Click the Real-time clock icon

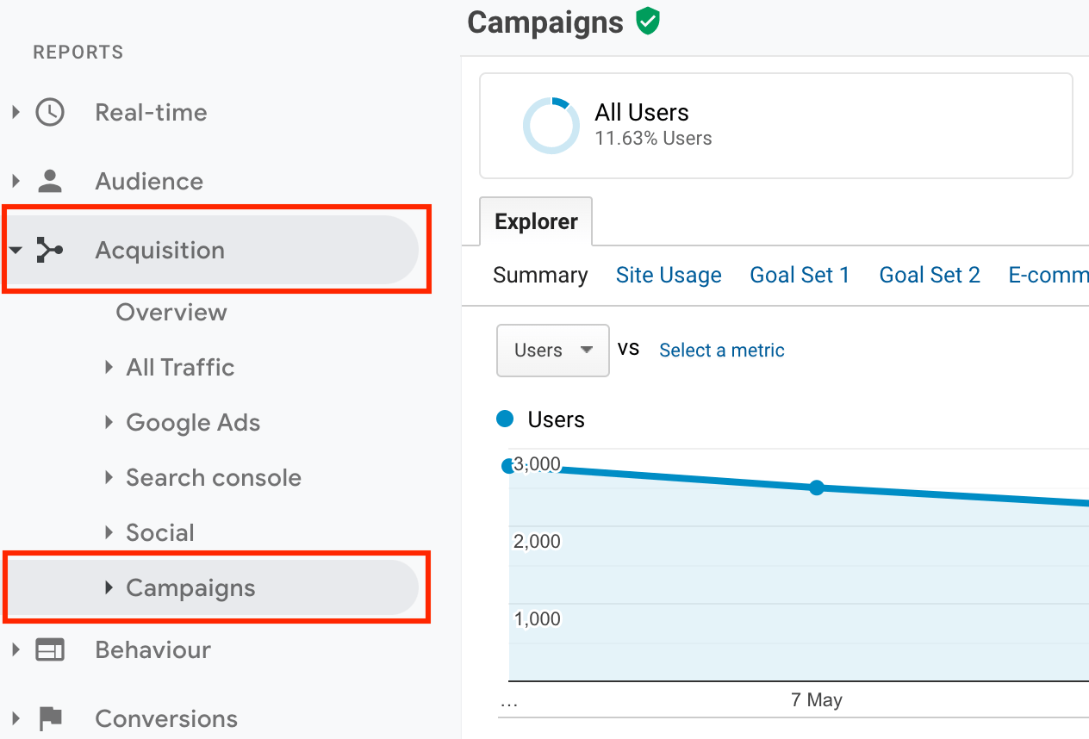[50, 112]
